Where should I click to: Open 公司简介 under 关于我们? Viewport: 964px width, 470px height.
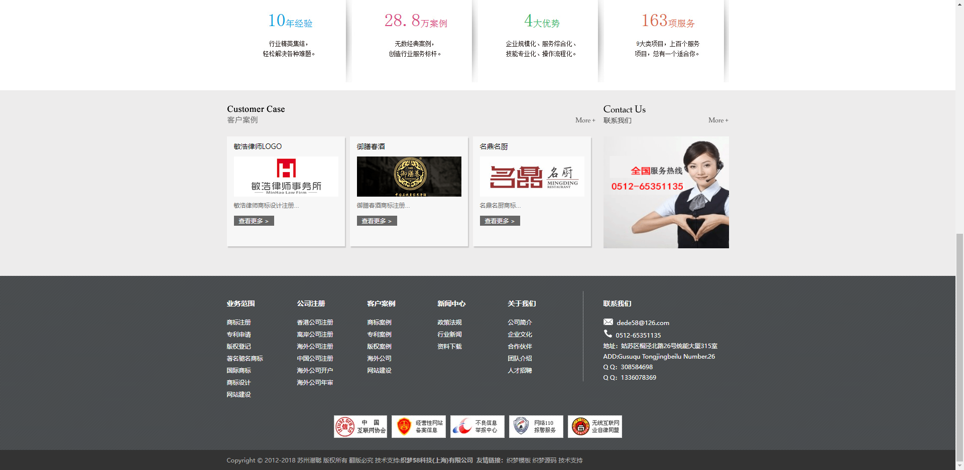point(520,323)
